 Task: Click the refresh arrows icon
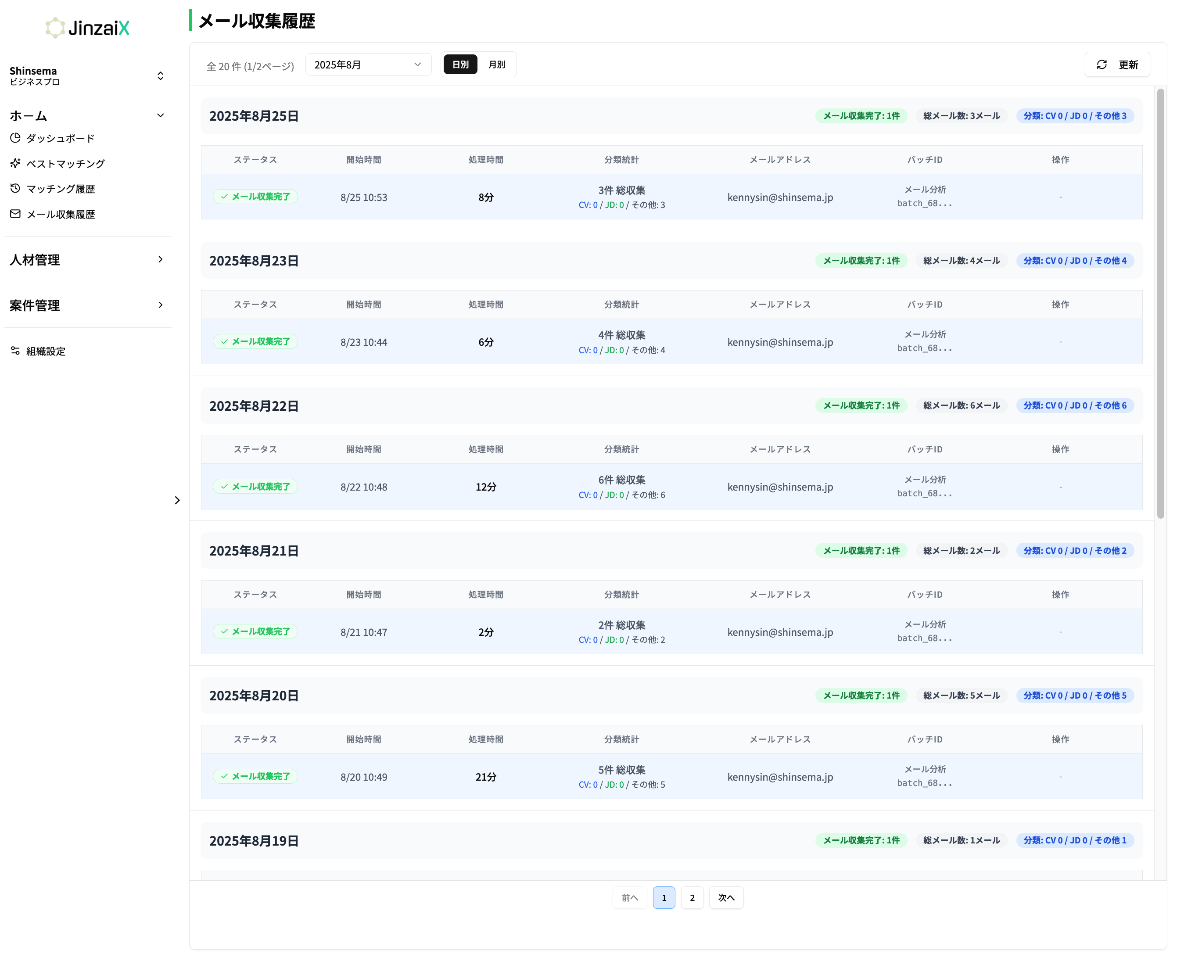point(1102,65)
